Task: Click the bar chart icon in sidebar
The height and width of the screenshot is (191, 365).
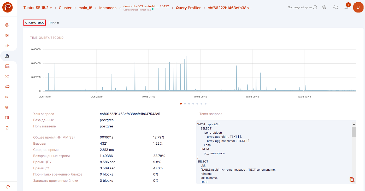Action: 7,97
